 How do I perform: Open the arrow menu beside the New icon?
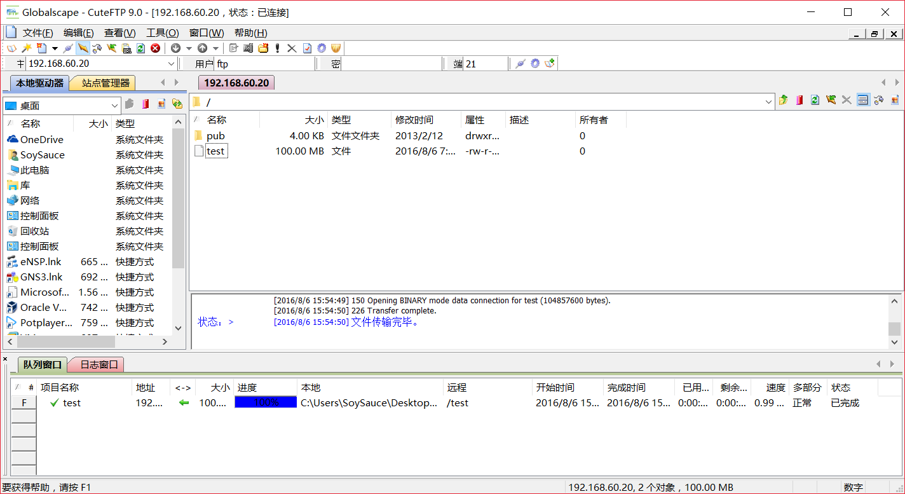(x=55, y=48)
